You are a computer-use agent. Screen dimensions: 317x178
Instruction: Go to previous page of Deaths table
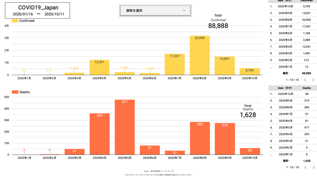pos(305,167)
